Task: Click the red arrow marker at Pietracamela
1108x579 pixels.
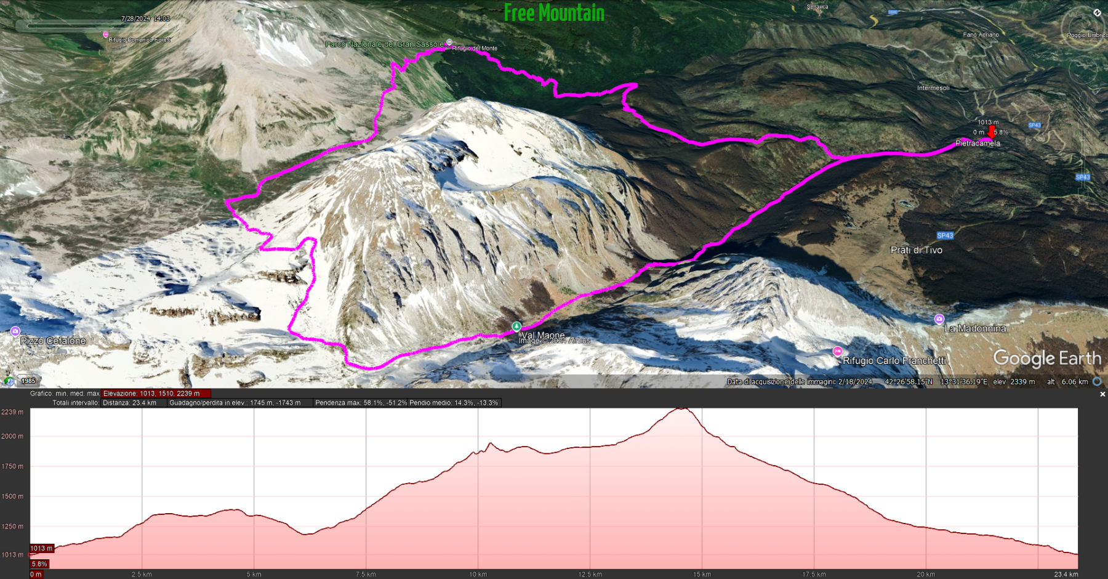Action: coord(991,132)
